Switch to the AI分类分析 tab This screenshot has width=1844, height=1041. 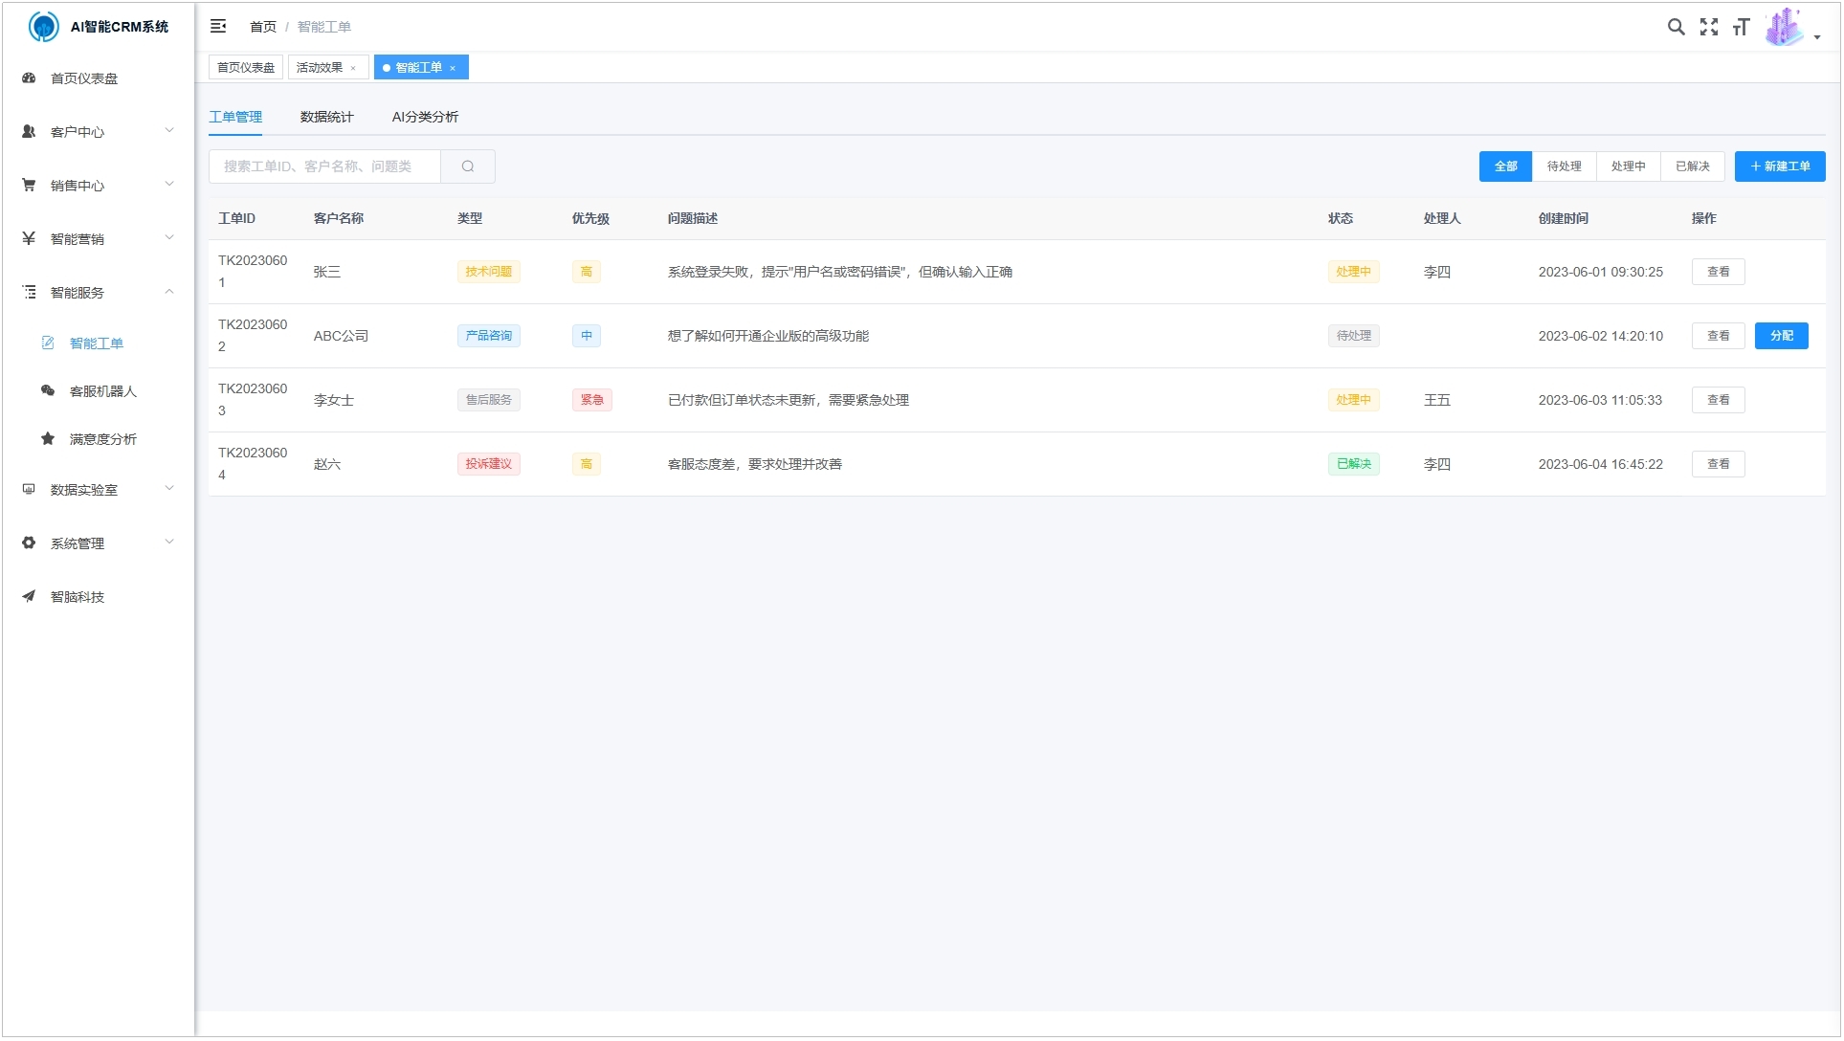[x=425, y=117]
